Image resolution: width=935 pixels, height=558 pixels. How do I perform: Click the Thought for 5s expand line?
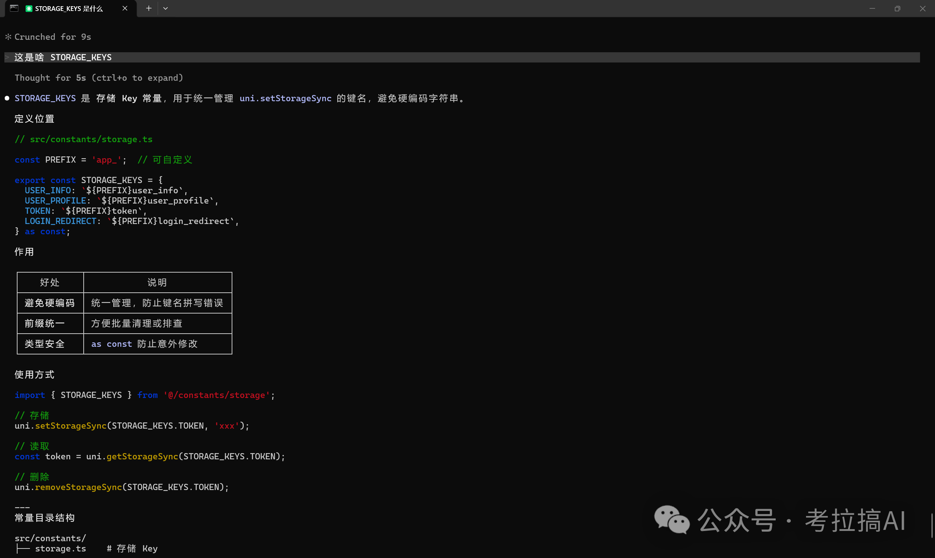[x=99, y=78]
